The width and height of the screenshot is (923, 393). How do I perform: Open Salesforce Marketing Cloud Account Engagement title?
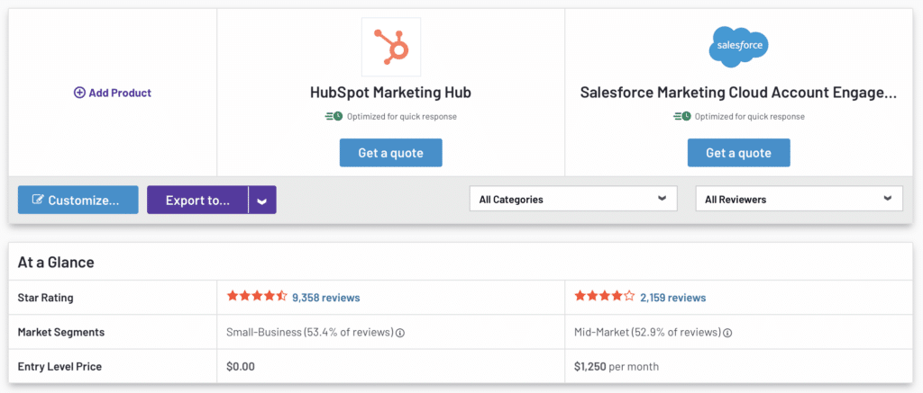[738, 93]
